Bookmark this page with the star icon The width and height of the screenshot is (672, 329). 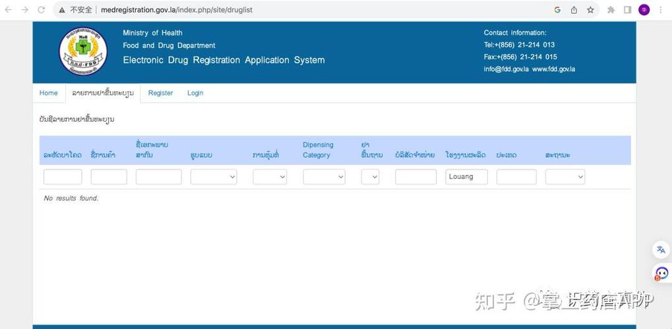tap(591, 10)
